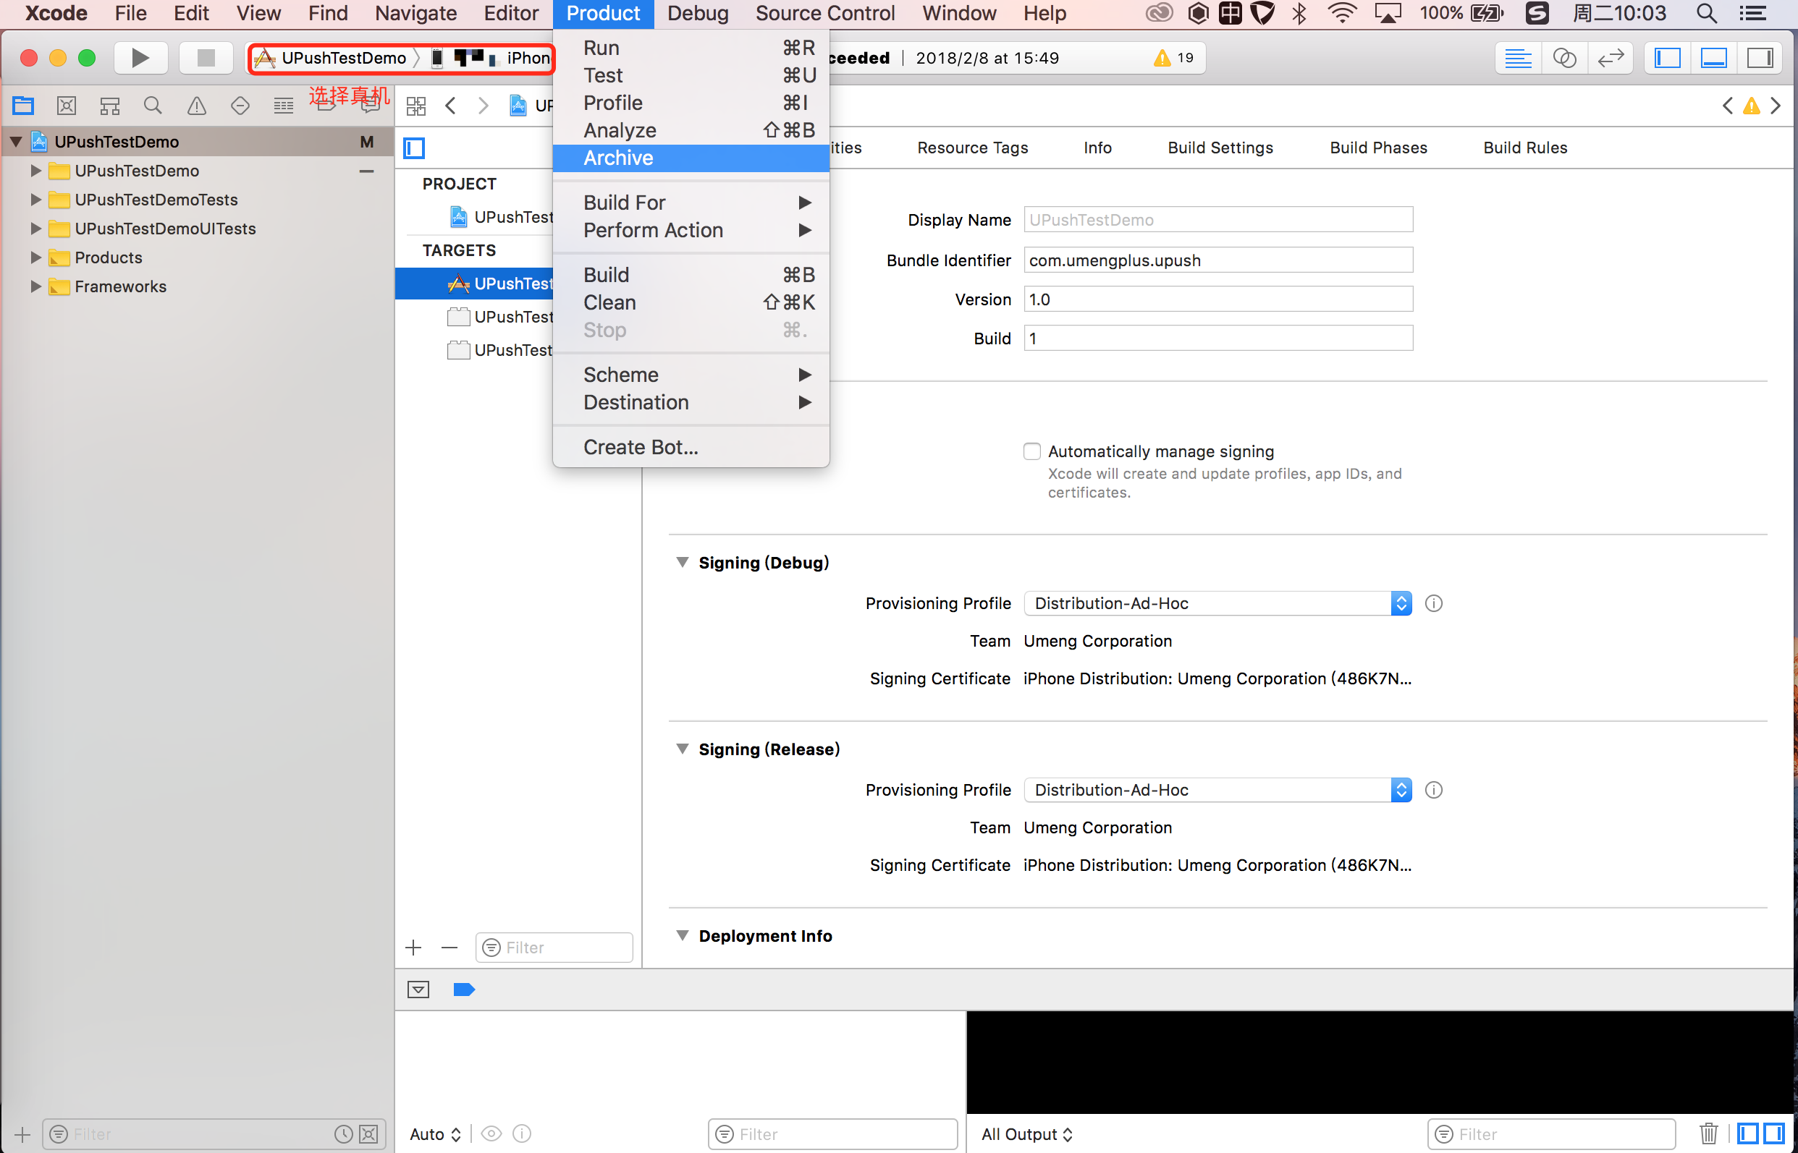Select the UPushTestDemo scheme selector
1798x1153 pixels.
click(x=343, y=59)
